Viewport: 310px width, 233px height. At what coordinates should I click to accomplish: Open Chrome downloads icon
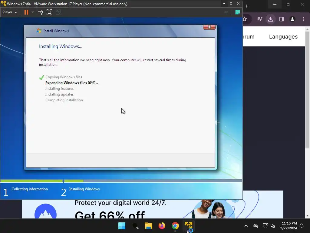pyautogui.click(x=271, y=19)
